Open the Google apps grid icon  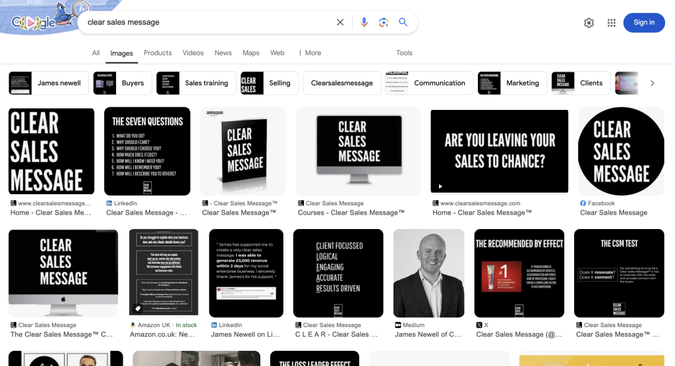click(612, 23)
